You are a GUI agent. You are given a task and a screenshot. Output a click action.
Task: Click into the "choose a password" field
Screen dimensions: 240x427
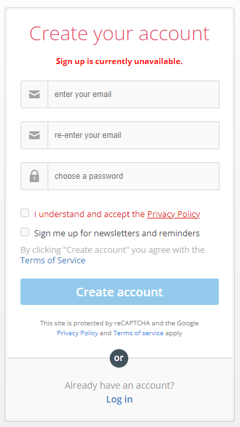tap(134, 176)
